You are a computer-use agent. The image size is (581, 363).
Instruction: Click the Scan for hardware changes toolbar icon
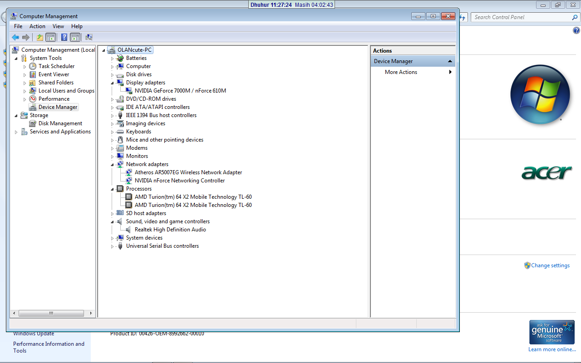click(89, 37)
